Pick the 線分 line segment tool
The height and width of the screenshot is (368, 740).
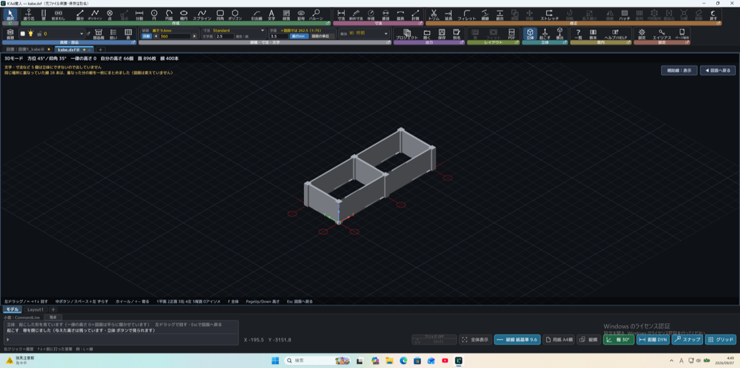pyautogui.click(x=80, y=15)
